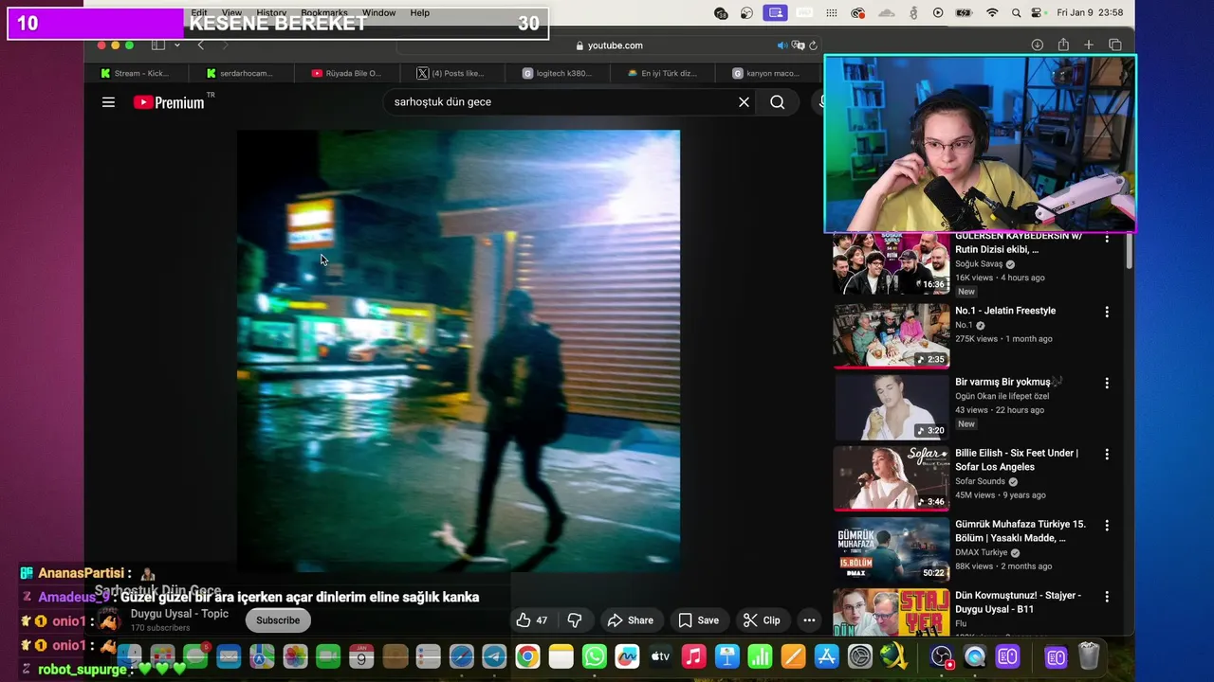
Task: Reload the page in Safari
Action: click(814, 45)
